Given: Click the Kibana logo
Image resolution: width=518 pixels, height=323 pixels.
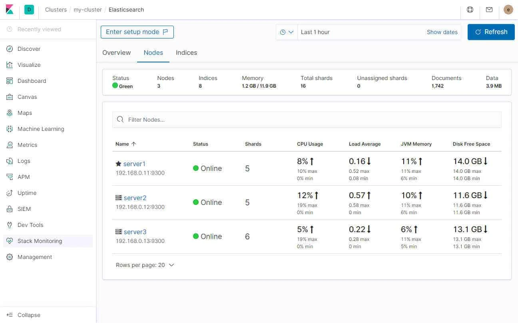Looking at the screenshot, I should pyautogui.click(x=9, y=9).
